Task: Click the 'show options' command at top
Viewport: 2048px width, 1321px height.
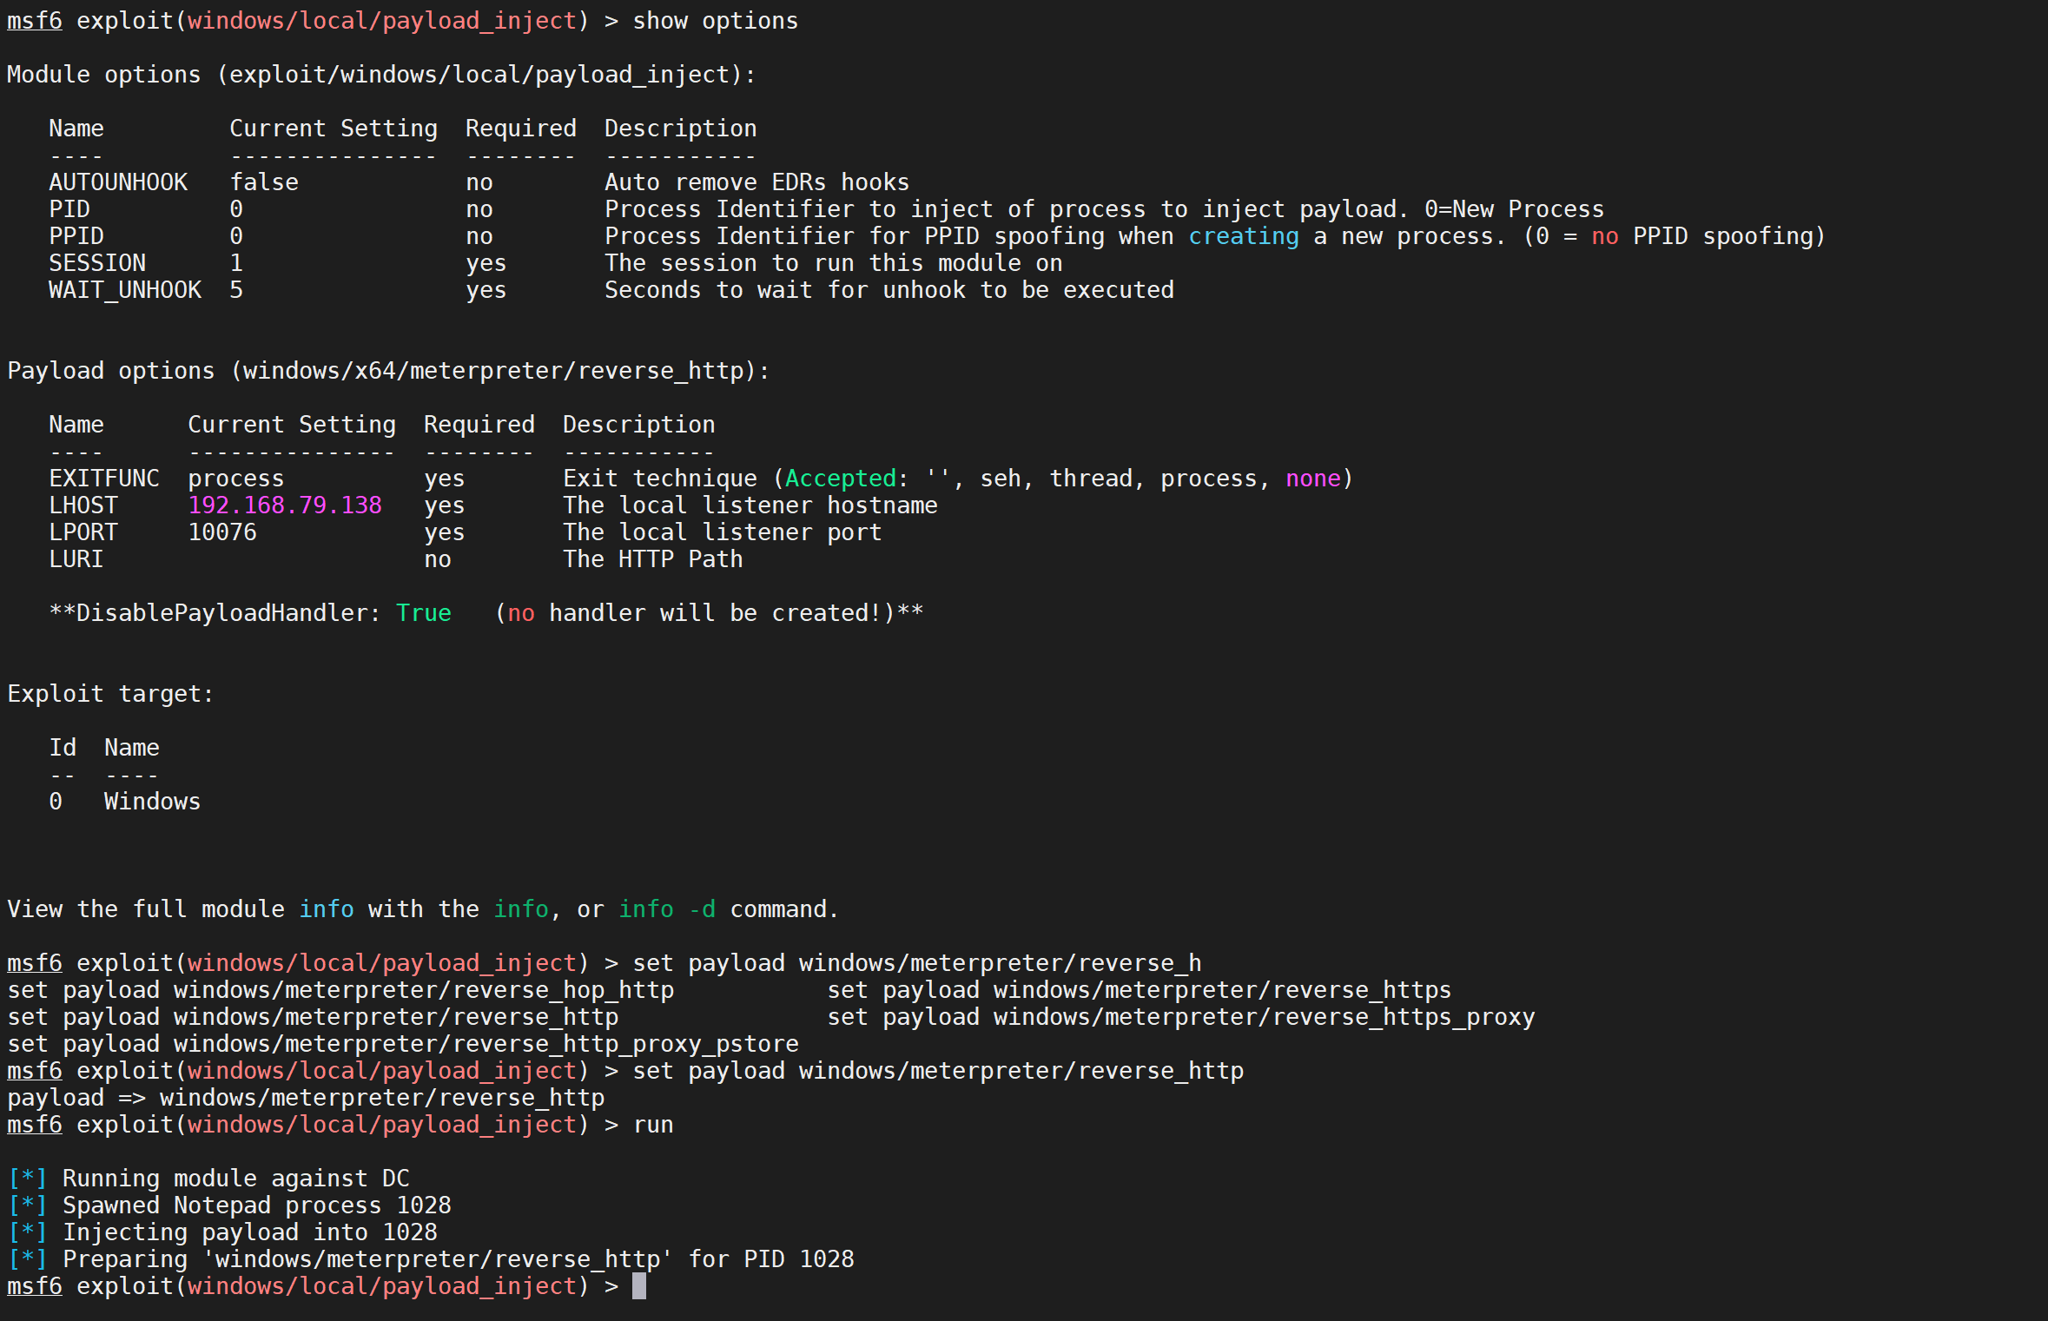Action: point(715,21)
